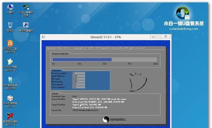Close the Ghost32 window
Image resolution: width=212 pixels, height=128 pixels.
pyautogui.click(x=166, y=37)
